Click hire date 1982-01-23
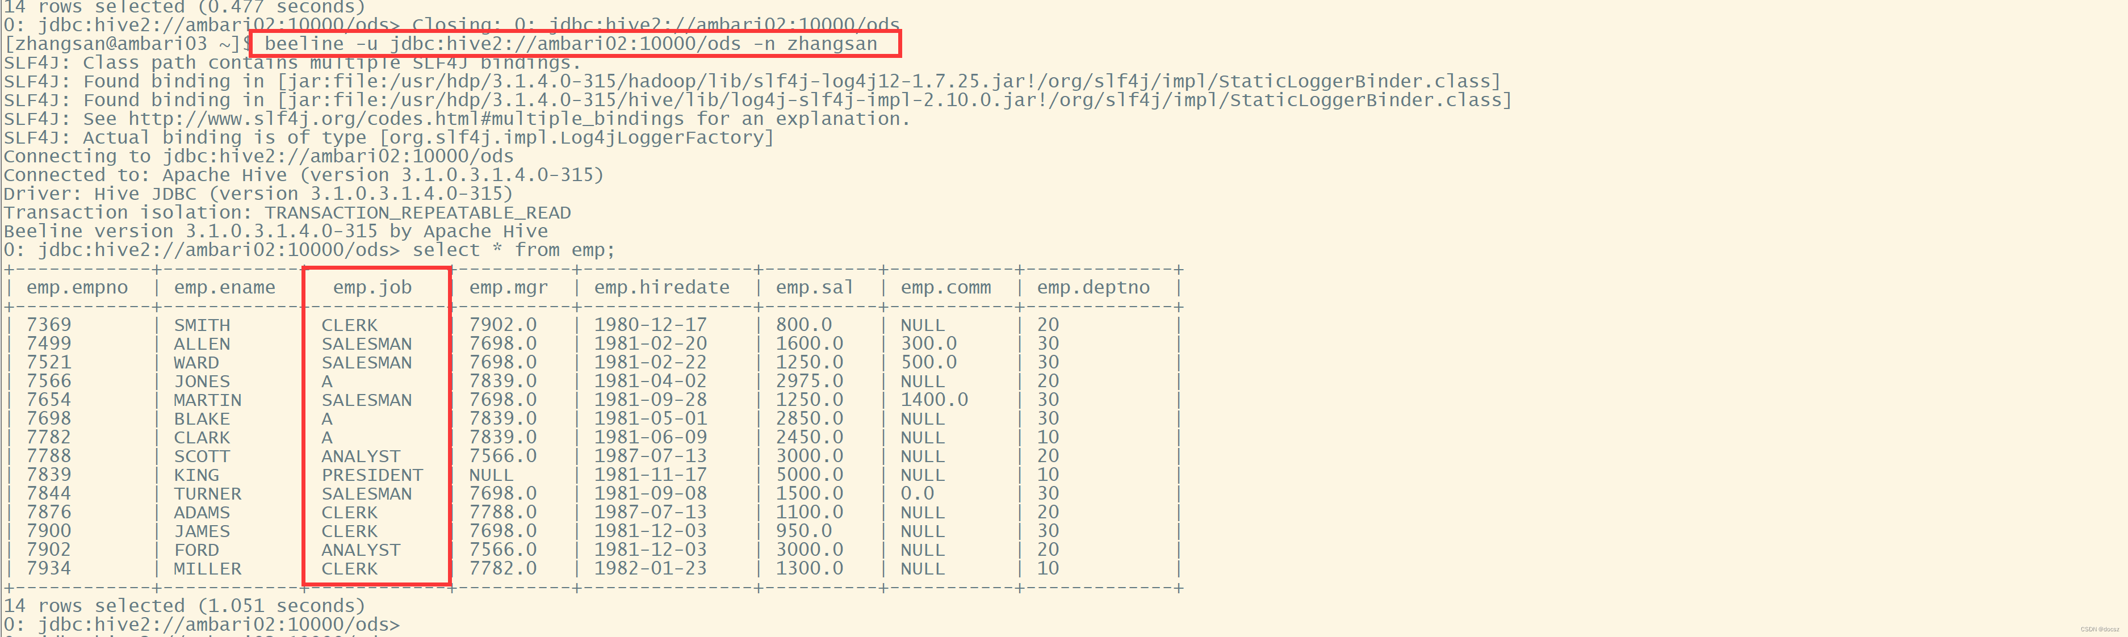 click(650, 568)
